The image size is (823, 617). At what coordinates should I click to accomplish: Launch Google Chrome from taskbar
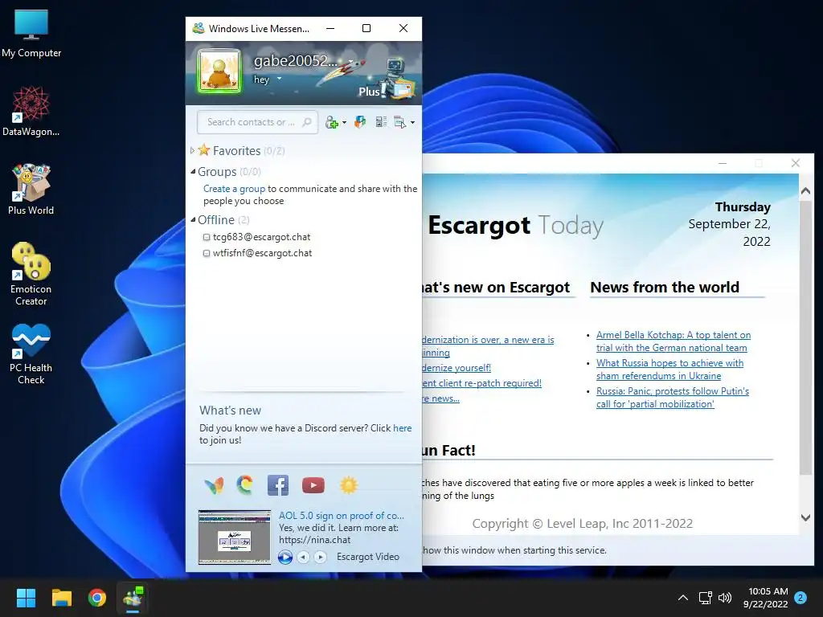pos(97,598)
